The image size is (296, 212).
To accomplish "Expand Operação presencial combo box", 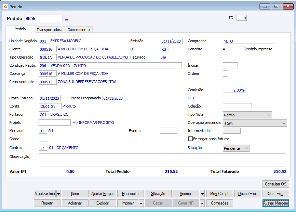I will click(x=255, y=123).
